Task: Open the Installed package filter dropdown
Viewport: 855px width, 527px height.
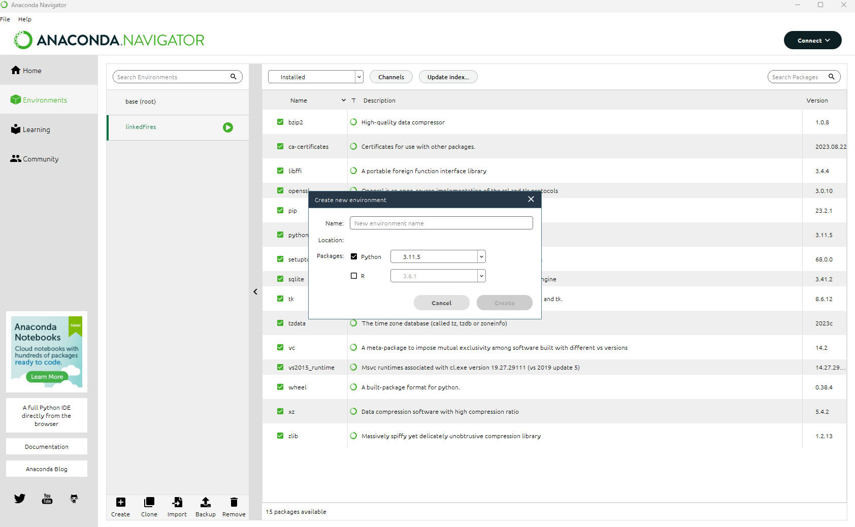Action: (x=316, y=77)
